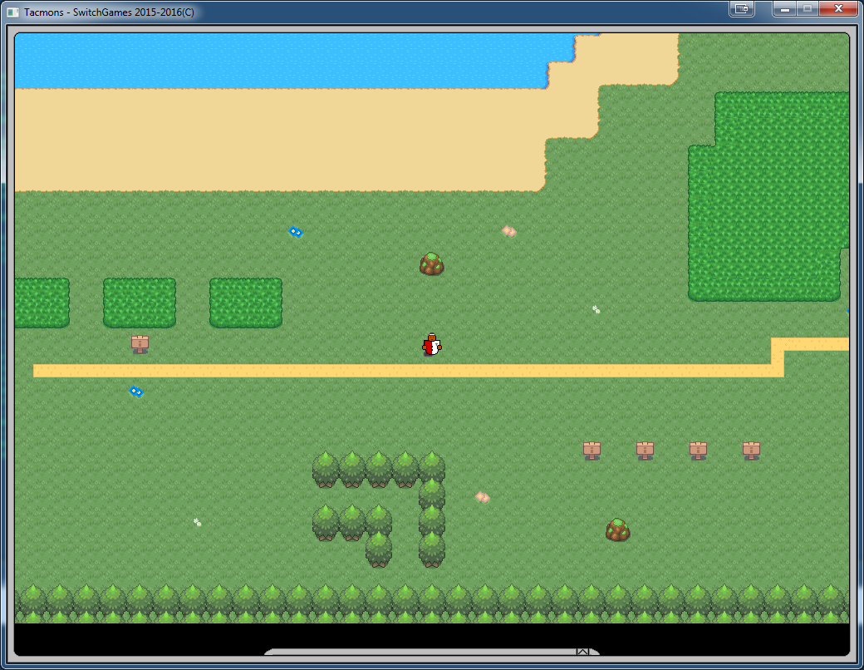Viewport: 864px width, 670px height.
Task: Click the pink flower beside the tree cluster
Action: [483, 497]
